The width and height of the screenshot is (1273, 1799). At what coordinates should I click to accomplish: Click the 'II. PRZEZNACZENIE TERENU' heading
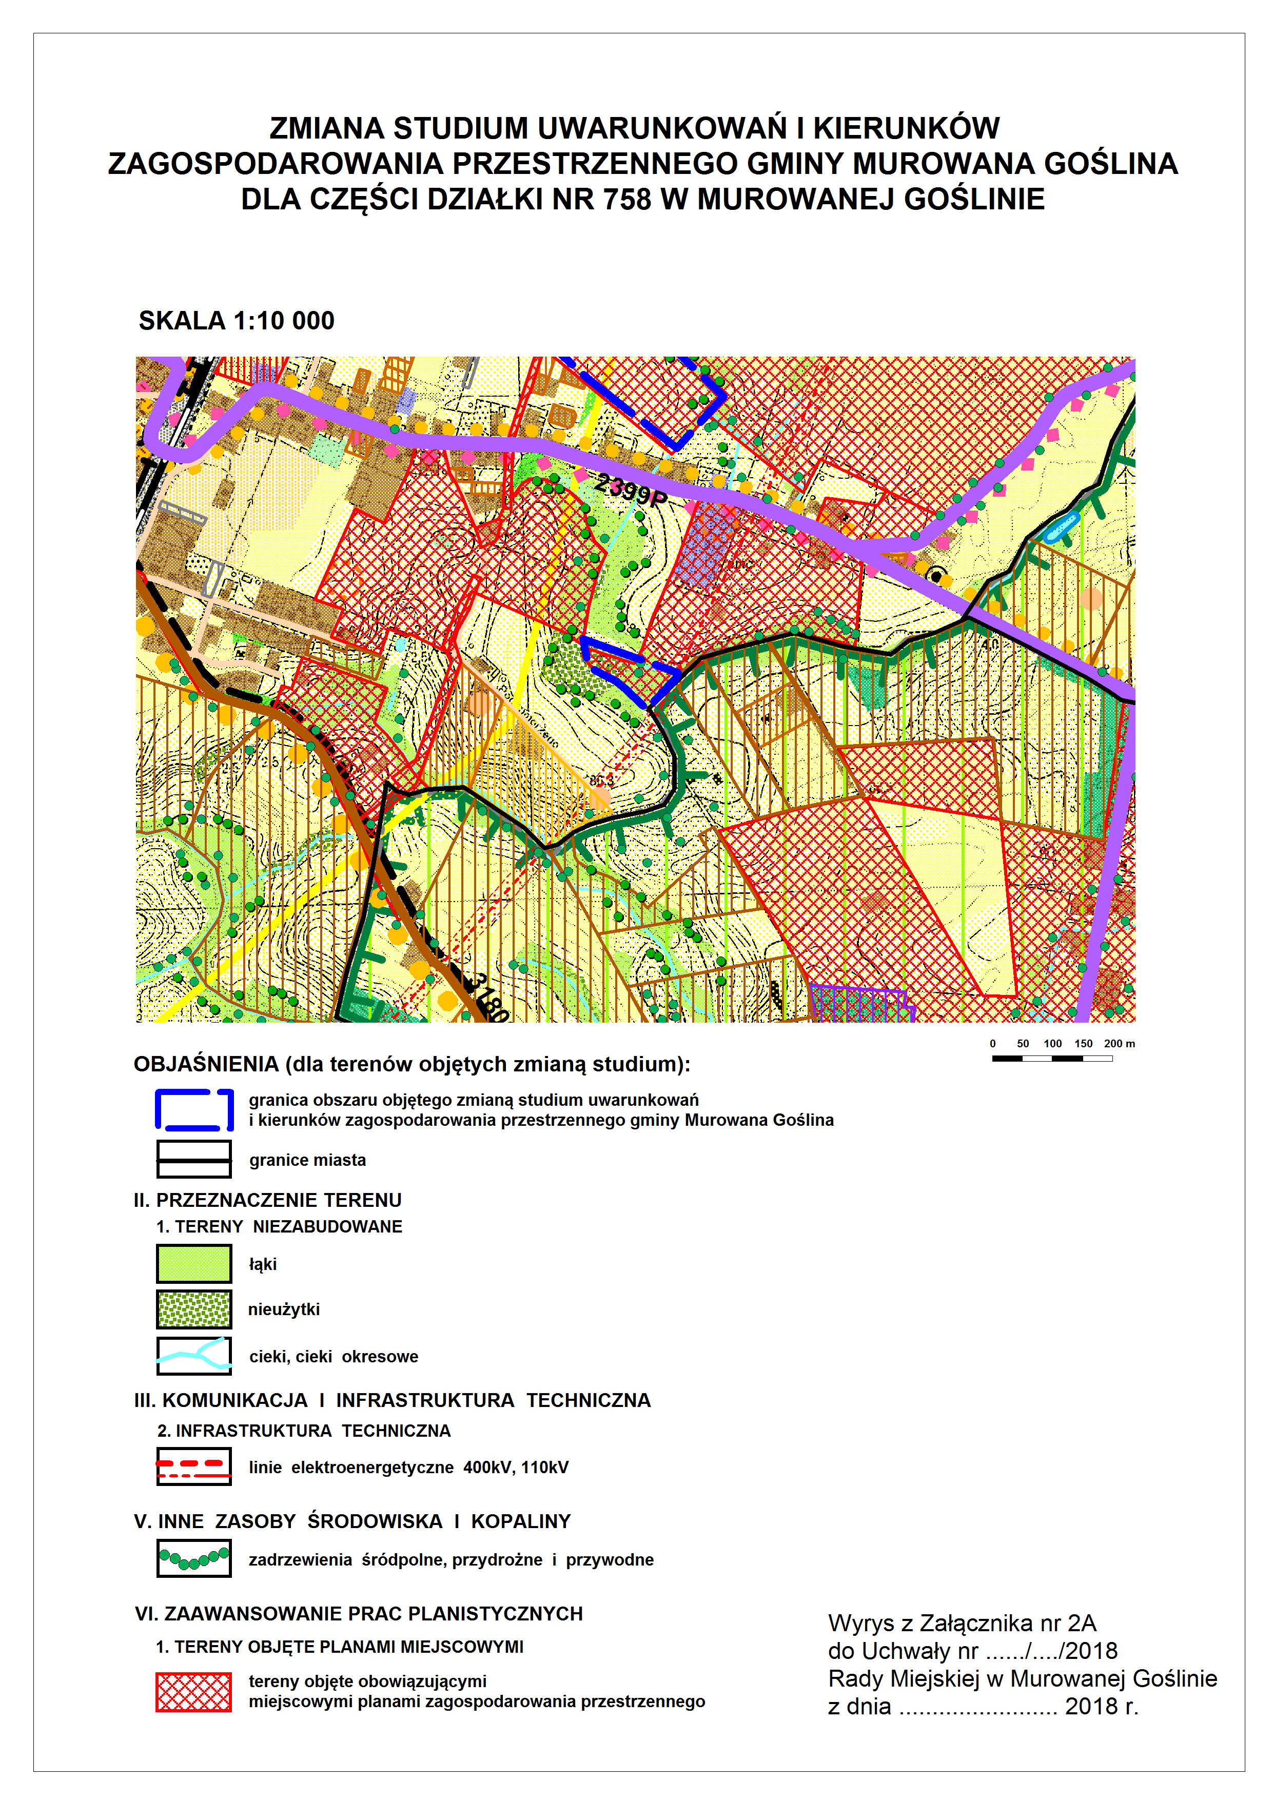click(x=267, y=1199)
